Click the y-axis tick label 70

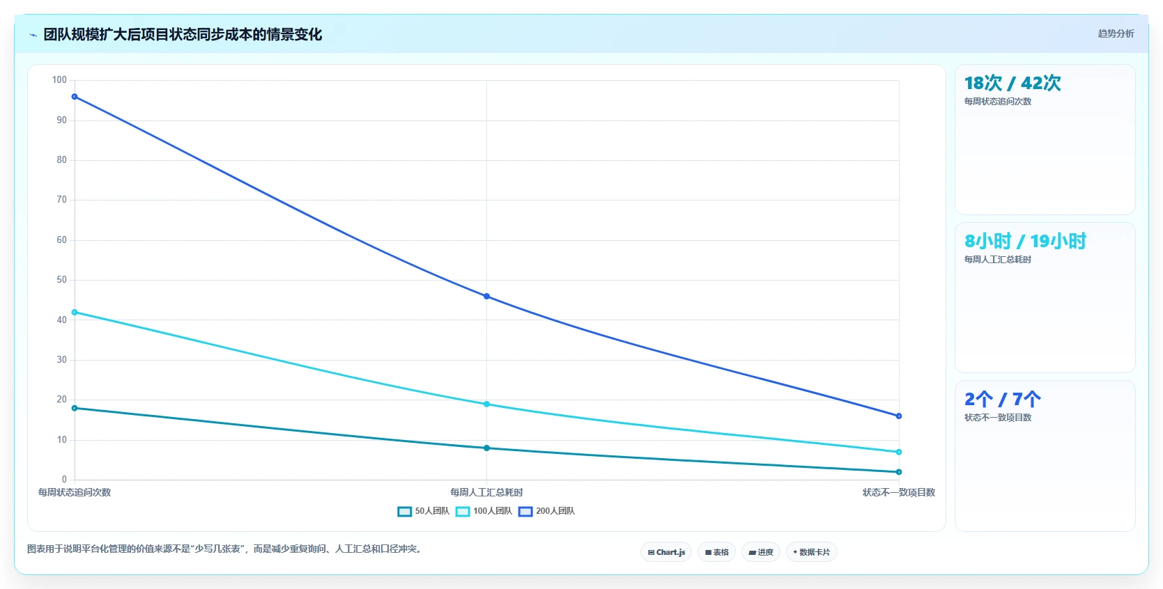[62, 200]
